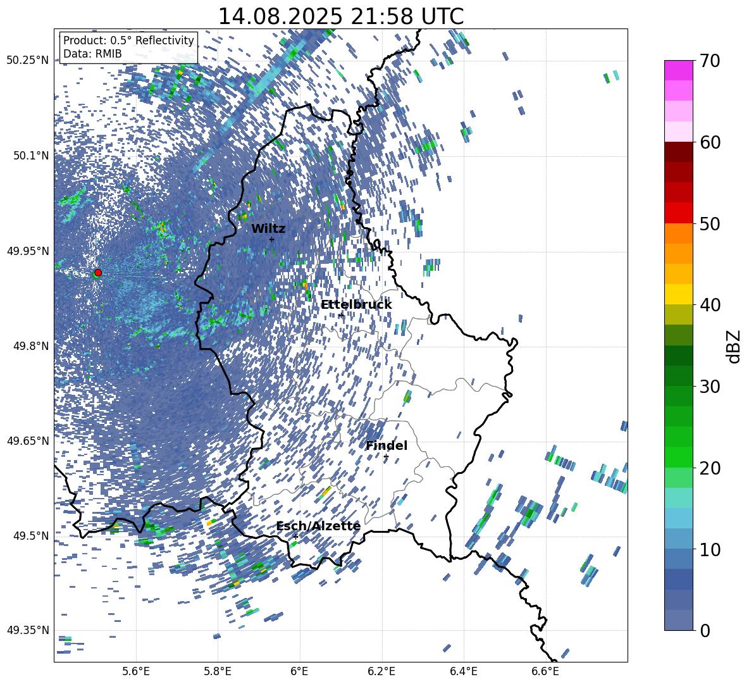749x684 pixels.
Task: Click the orange colorbar segment just below 50
Action: (678, 233)
